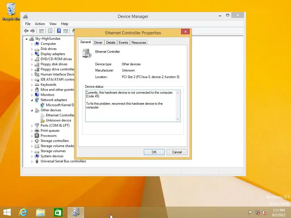The width and height of the screenshot is (291, 218).
Task: Click the Windows Start button
Action: pos(7,212)
